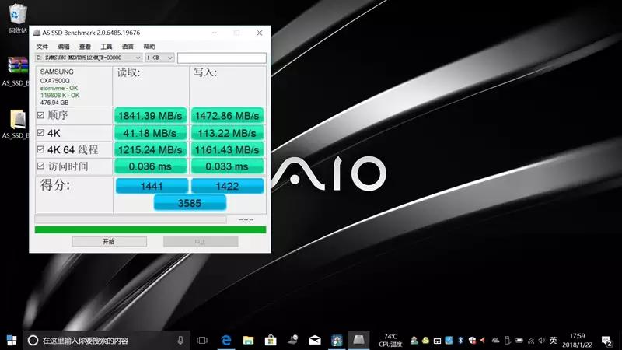
Task: Expand the SAMSUNG drive selection dropdown
Action: coord(89,58)
